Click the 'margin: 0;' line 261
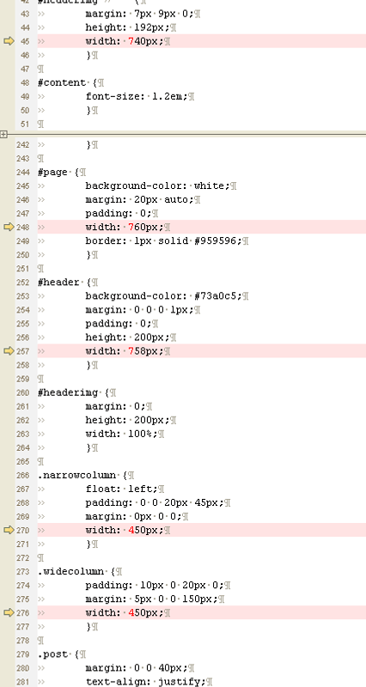 115,406
